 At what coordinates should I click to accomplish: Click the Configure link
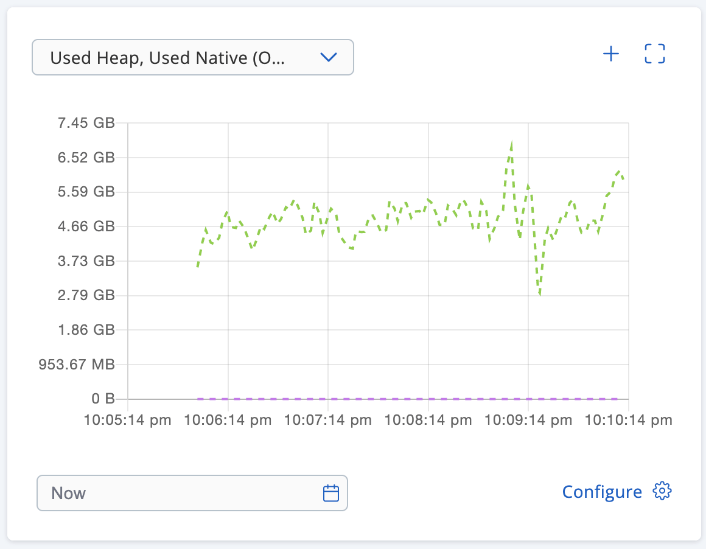[x=601, y=492]
